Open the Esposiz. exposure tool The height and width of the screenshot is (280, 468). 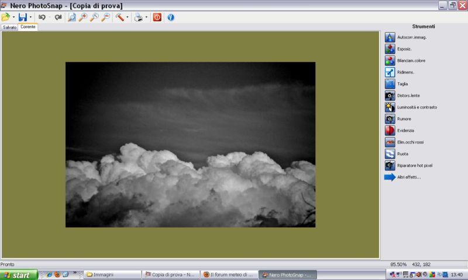pos(390,49)
